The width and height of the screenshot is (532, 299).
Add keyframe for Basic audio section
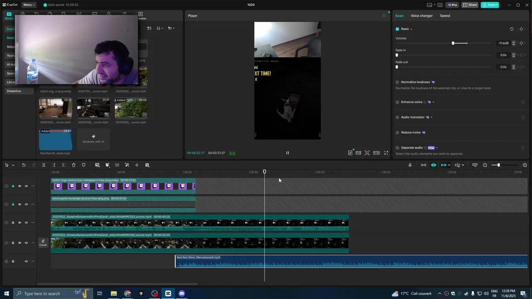[521, 29]
